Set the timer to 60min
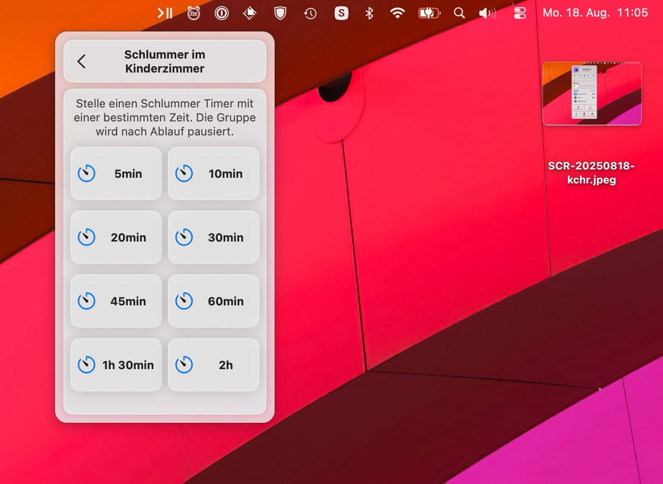The height and width of the screenshot is (484, 663). pos(213,301)
